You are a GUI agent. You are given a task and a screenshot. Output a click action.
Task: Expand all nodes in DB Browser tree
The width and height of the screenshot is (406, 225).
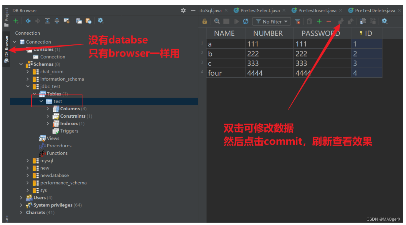click(47, 21)
